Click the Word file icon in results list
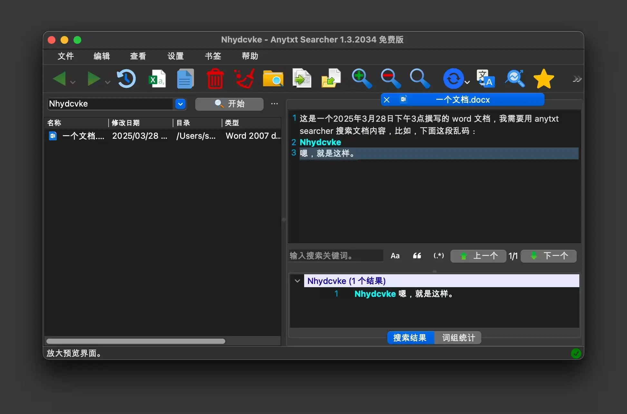 click(x=53, y=136)
